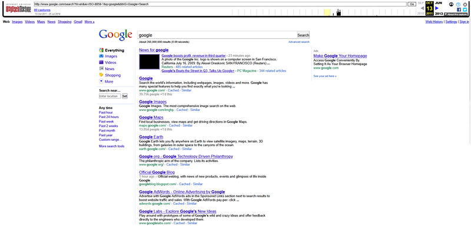Filter results by Past month
This screenshot has height=226, width=471.
tap(107, 130)
